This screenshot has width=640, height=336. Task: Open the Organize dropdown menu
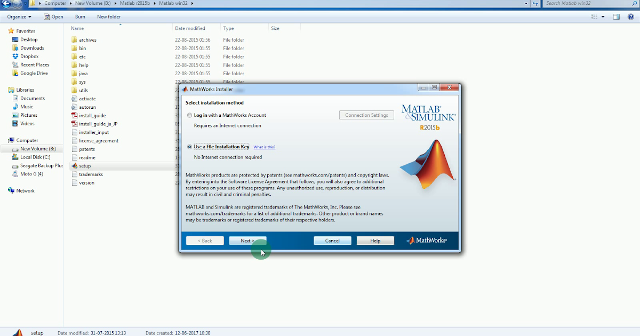coord(19,17)
